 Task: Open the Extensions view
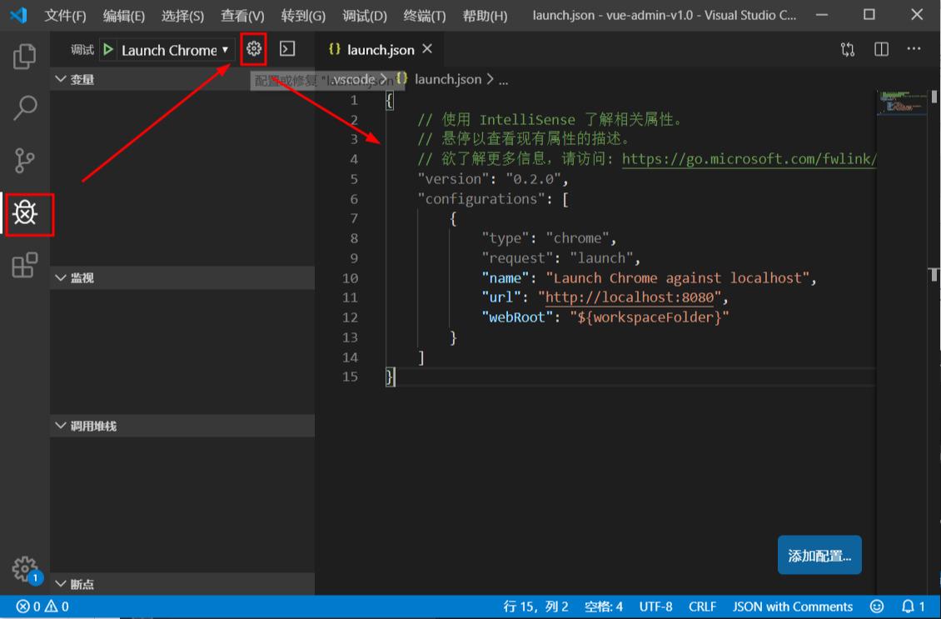pyautogui.click(x=25, y=265)
